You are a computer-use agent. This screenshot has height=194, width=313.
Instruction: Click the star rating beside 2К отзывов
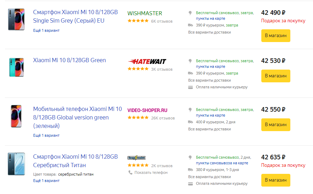138,165
